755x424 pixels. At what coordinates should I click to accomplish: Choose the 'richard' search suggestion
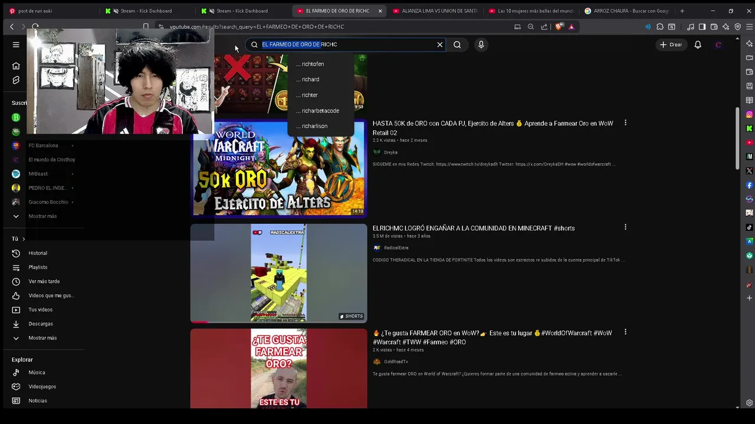point(321,79)
